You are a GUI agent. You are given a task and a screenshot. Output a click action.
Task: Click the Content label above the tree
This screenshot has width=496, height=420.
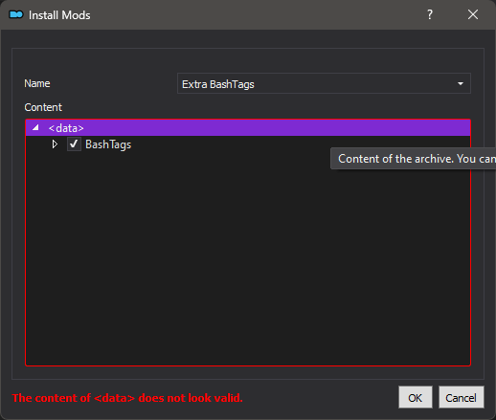click(43, 107)
